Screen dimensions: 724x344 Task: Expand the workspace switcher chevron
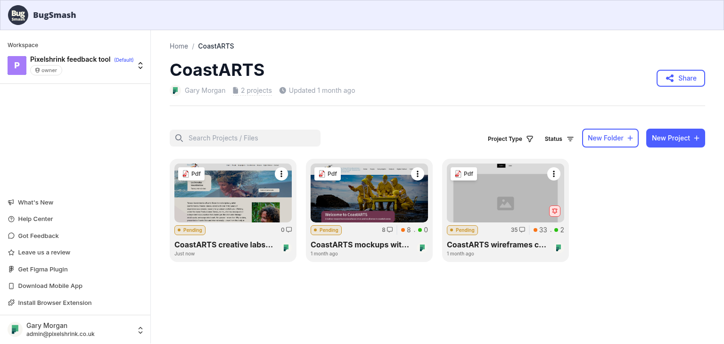click(140, 66)
